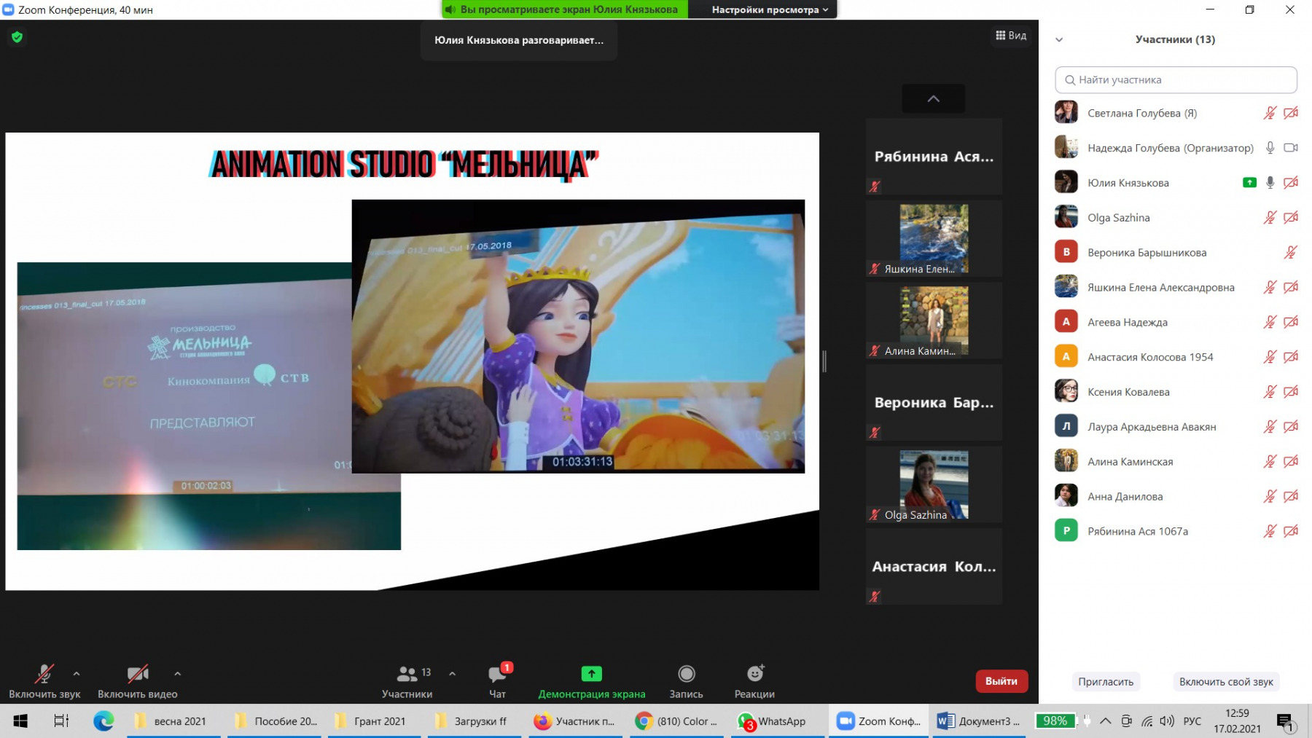Turn on camera with Включить видео
Screen dimensions: 1312x738
coord(137,674)
